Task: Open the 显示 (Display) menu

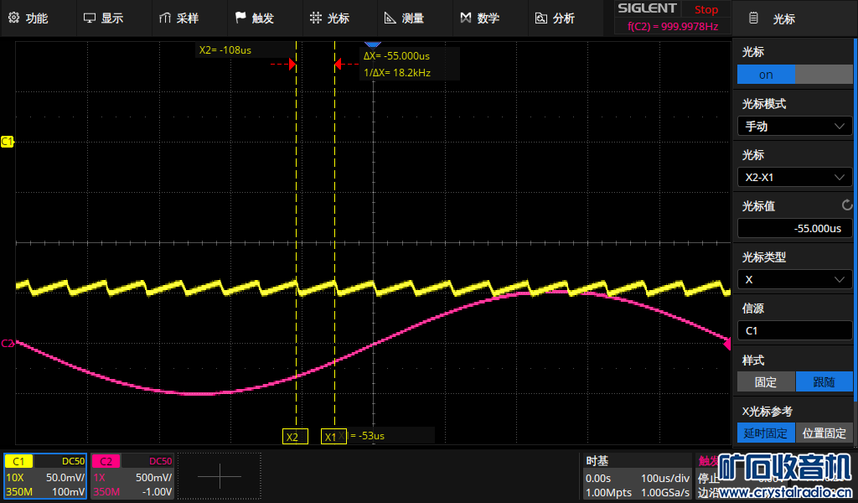Action: point(104,18)
